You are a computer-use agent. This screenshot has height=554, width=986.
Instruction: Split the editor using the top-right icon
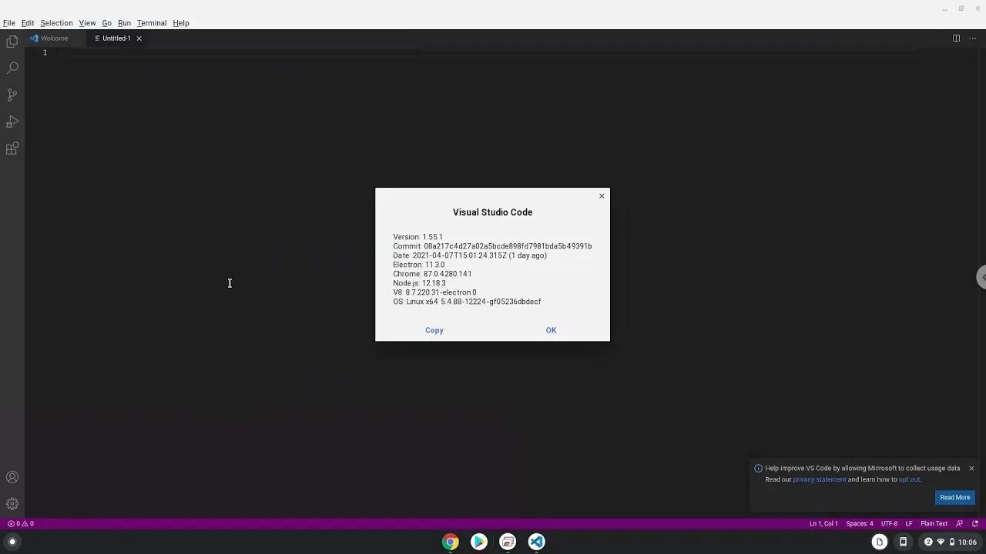pos(955,38)
